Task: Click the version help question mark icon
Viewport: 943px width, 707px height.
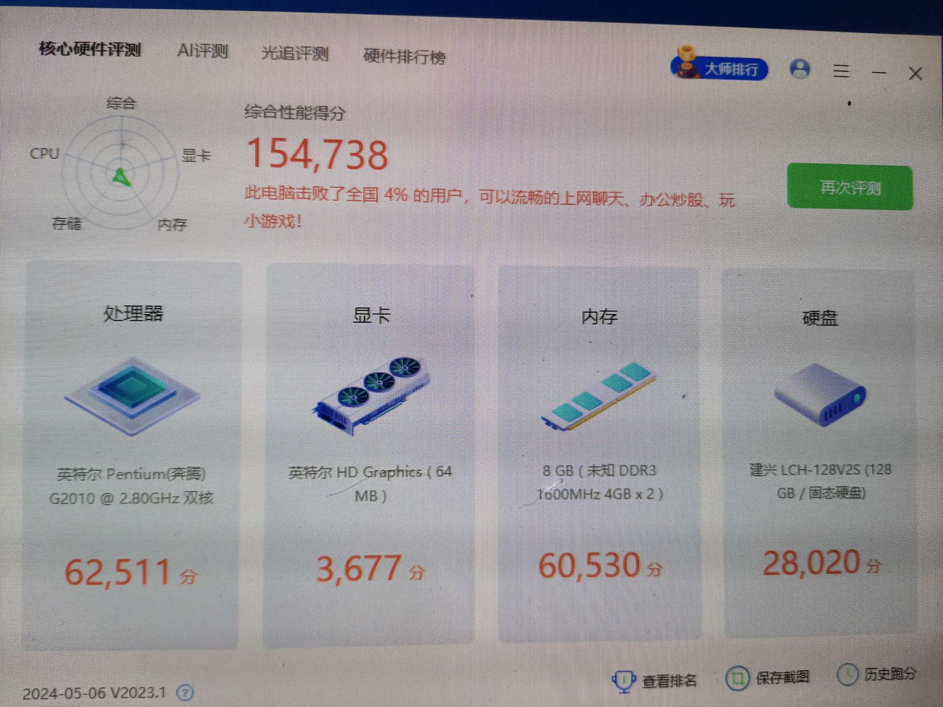Action: point(185,693)
